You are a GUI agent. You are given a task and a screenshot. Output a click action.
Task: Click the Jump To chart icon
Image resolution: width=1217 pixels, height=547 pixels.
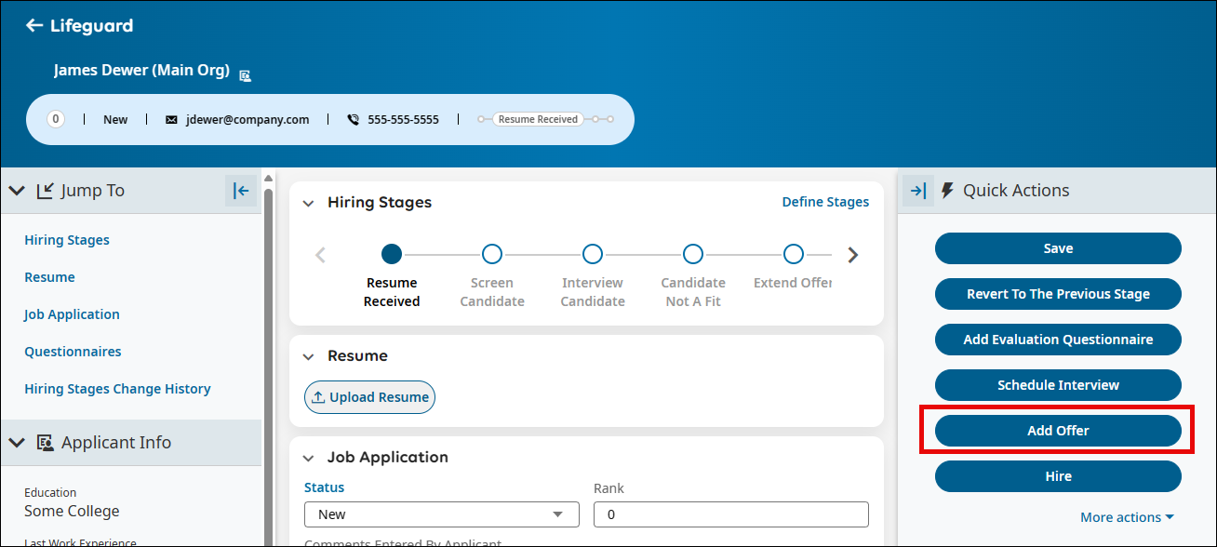tap(45, 191)
